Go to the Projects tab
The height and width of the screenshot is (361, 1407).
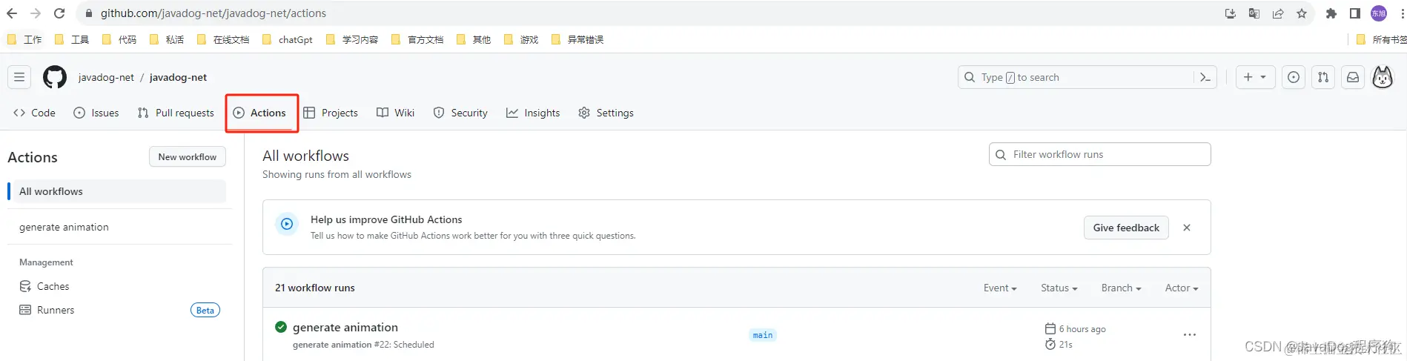(x=331, y=113)
